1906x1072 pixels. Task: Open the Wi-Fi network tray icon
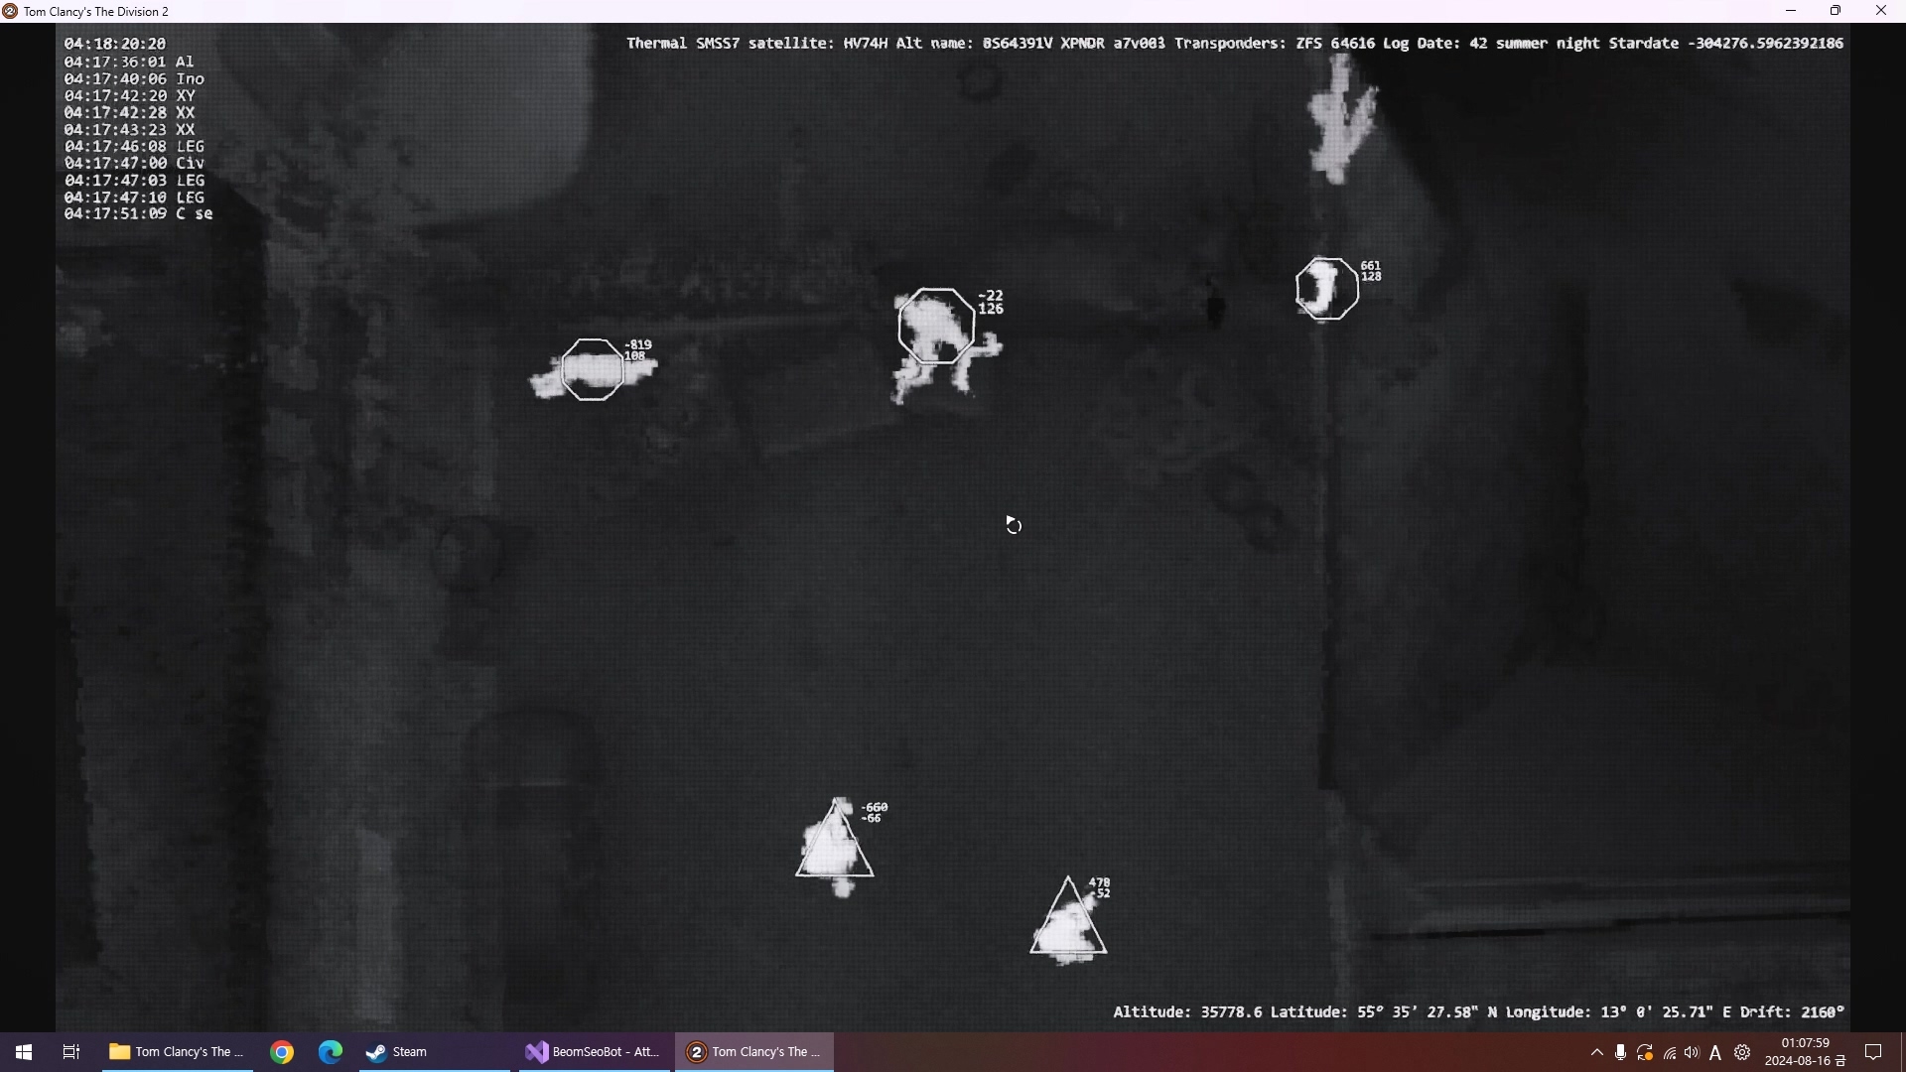[x=1669, y=1053]
